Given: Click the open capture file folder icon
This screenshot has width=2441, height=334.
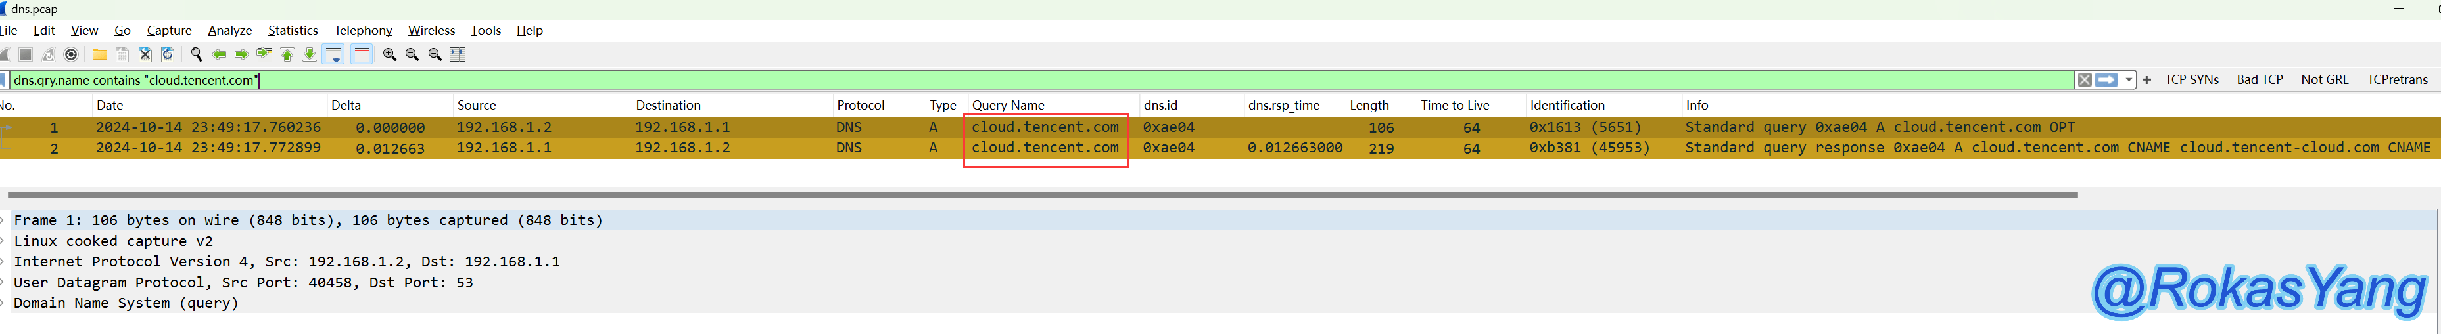Looking at the screenshot, I should tap(99, 55).
